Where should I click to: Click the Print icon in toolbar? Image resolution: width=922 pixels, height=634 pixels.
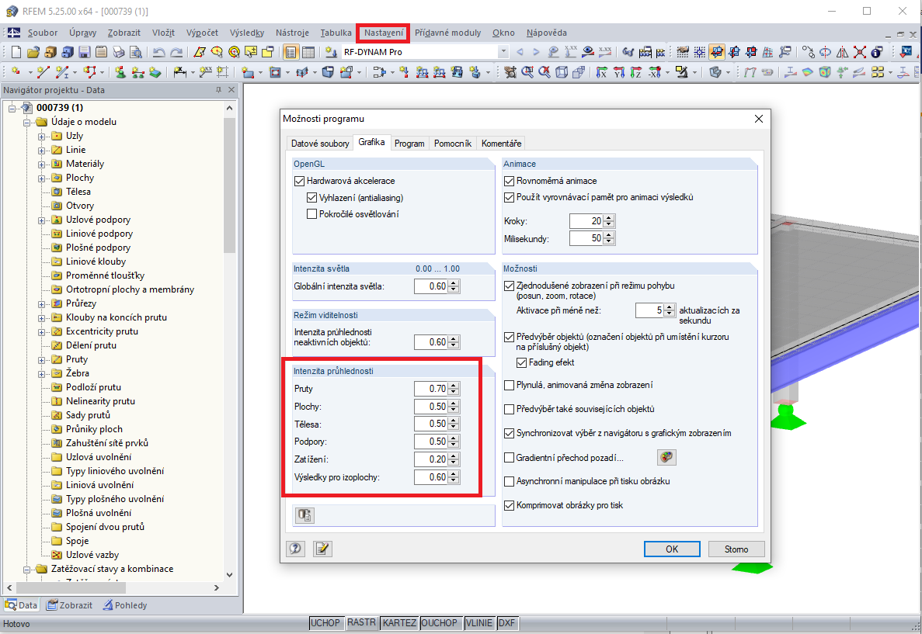(119, 52)
